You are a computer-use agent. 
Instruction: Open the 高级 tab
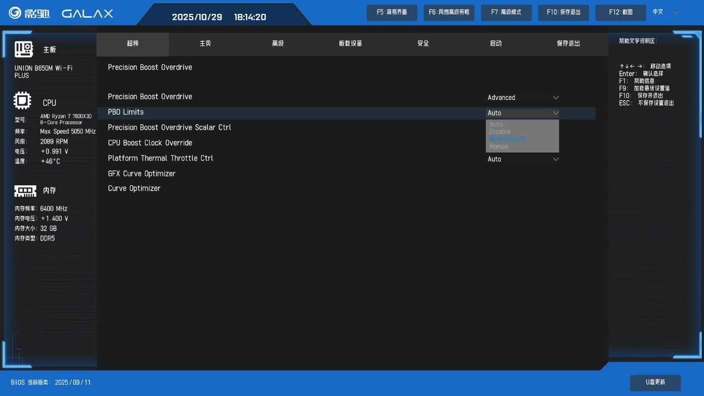pyautogui.click(x=278, y=43)
